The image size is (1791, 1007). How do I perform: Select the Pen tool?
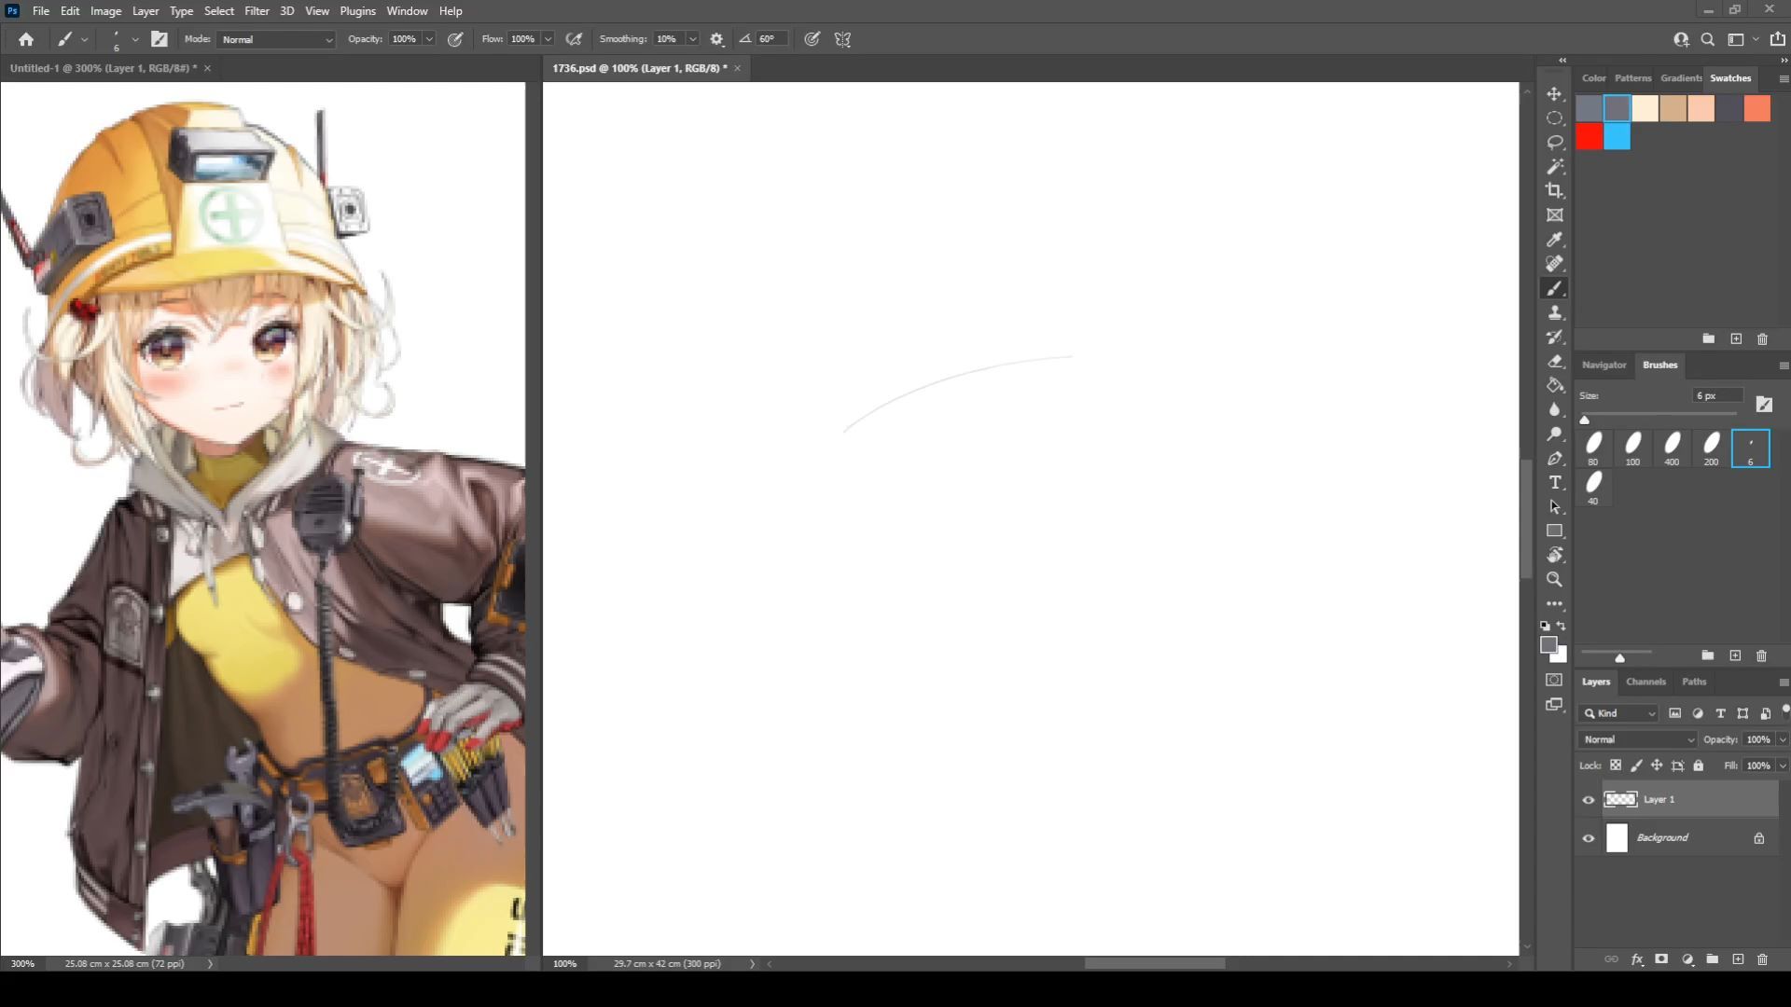click(1554, 458)
